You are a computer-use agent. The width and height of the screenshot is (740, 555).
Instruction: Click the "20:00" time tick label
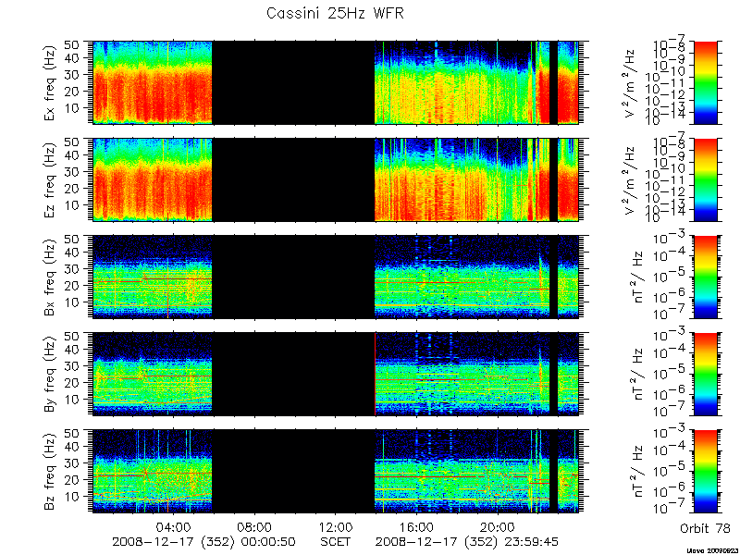(498, 526)
